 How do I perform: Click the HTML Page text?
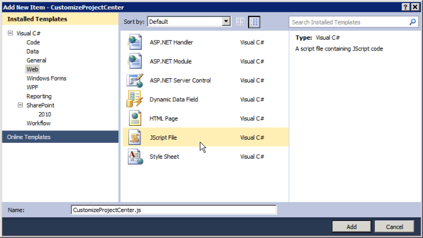164,118
